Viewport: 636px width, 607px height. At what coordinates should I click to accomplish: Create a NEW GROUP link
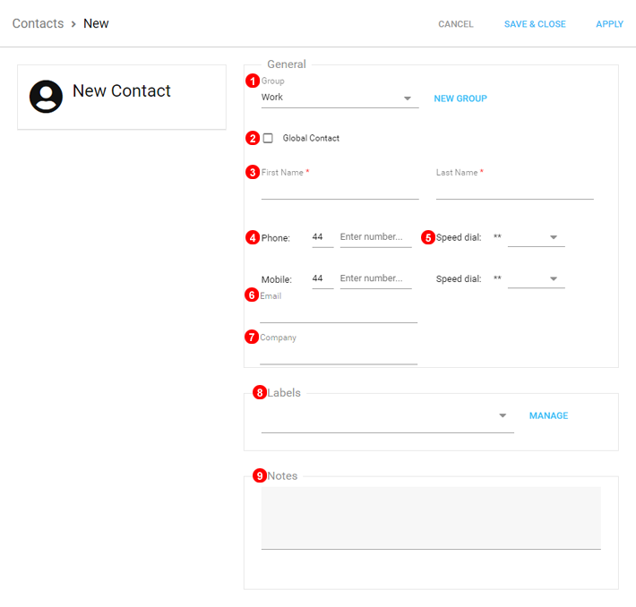click(460, 98)
